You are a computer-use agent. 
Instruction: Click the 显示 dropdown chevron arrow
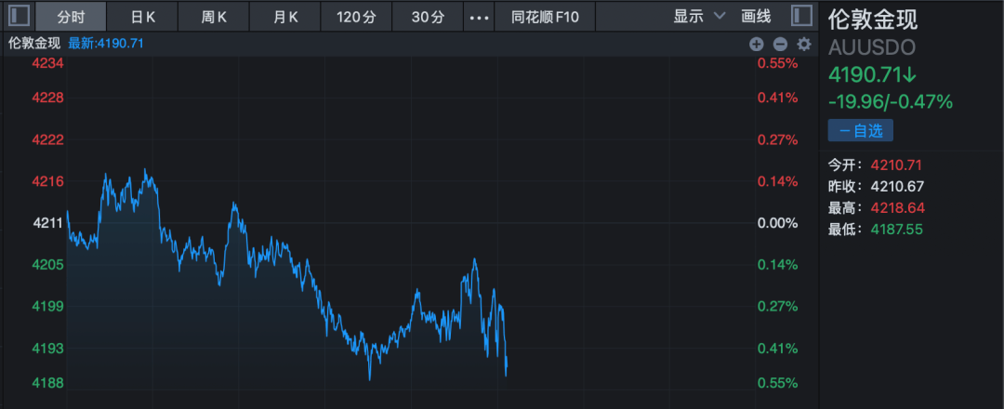tap(720, 17)
